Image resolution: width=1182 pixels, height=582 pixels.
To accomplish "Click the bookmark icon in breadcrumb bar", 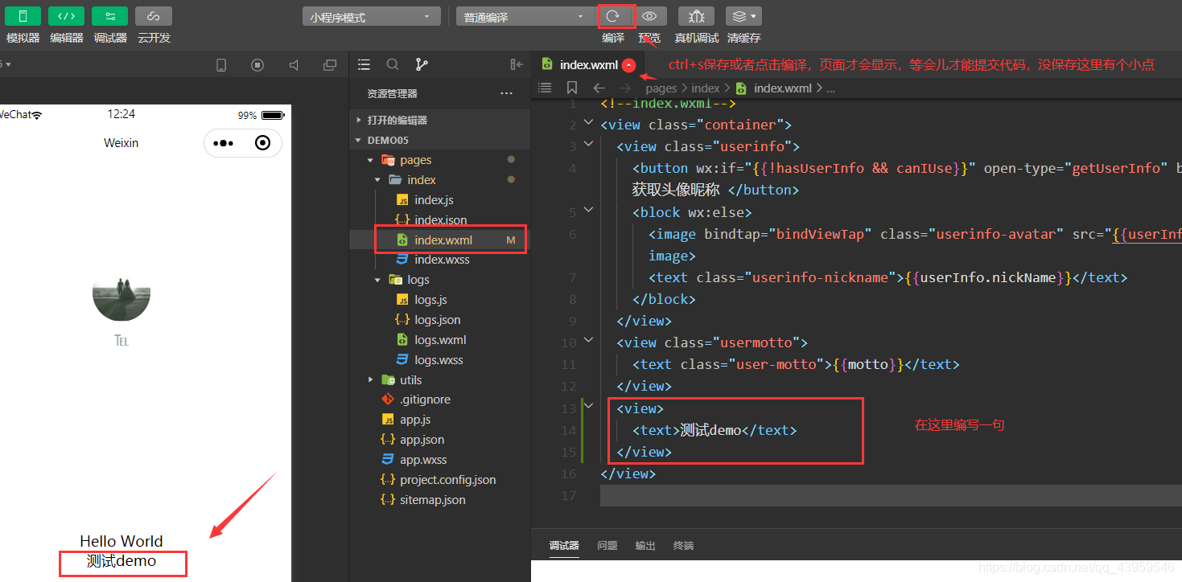I will [572, 88].
